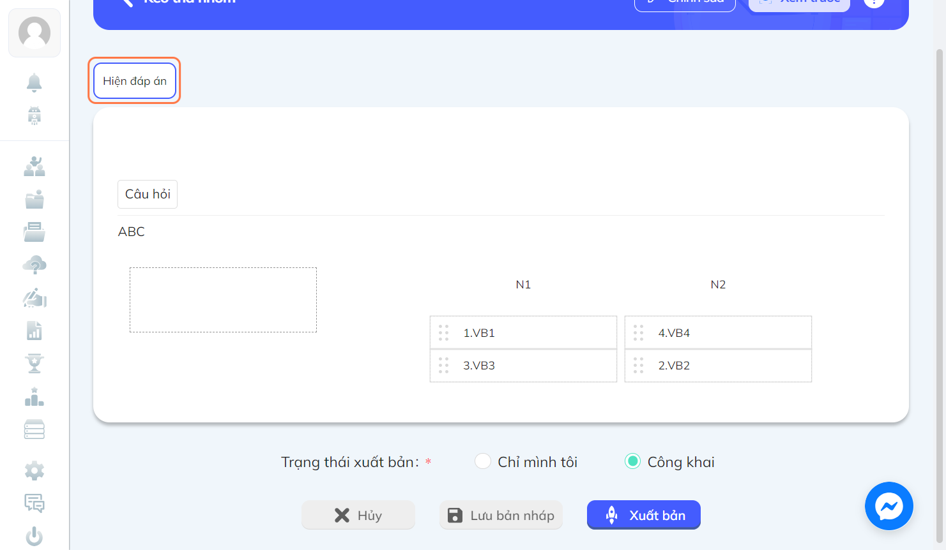Screen dimensions: 946x550
Task: Open the hand writing icon in sidebar
Action: [34, 298]
